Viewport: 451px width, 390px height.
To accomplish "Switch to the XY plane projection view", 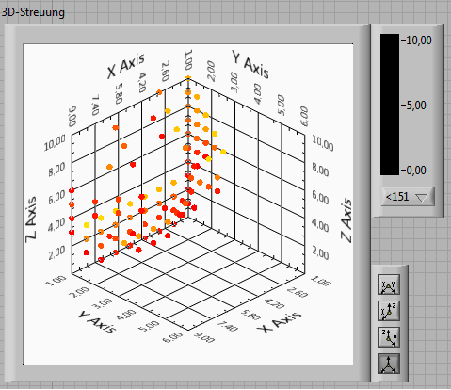I will pos(389,284).
